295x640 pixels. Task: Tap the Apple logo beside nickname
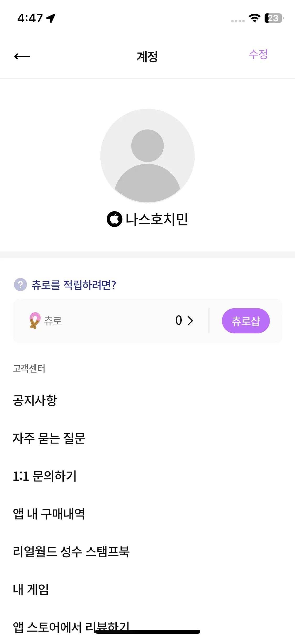pyautogui.click(x=114, y=219)
